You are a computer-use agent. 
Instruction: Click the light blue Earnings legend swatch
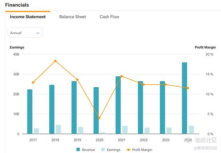tap(103, 149)
